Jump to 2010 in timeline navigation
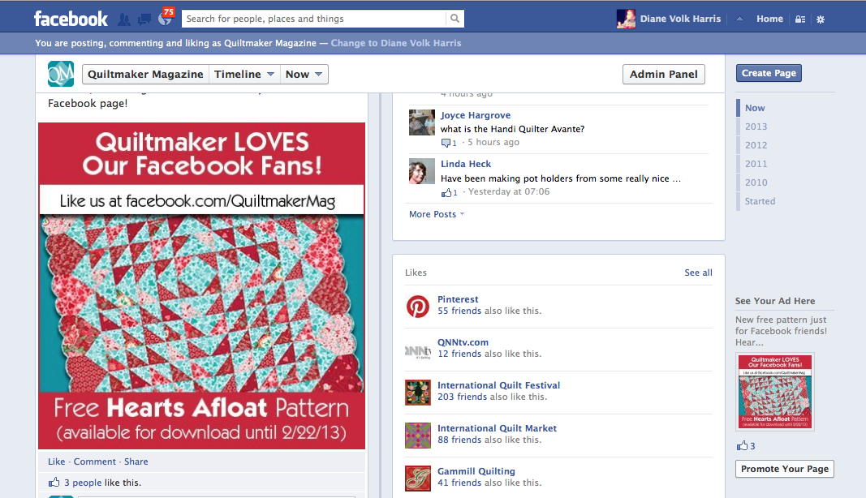 pyautogui.click(x=756, y=182)
